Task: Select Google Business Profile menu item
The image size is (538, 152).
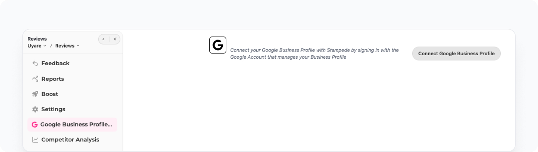Action: 72,125
